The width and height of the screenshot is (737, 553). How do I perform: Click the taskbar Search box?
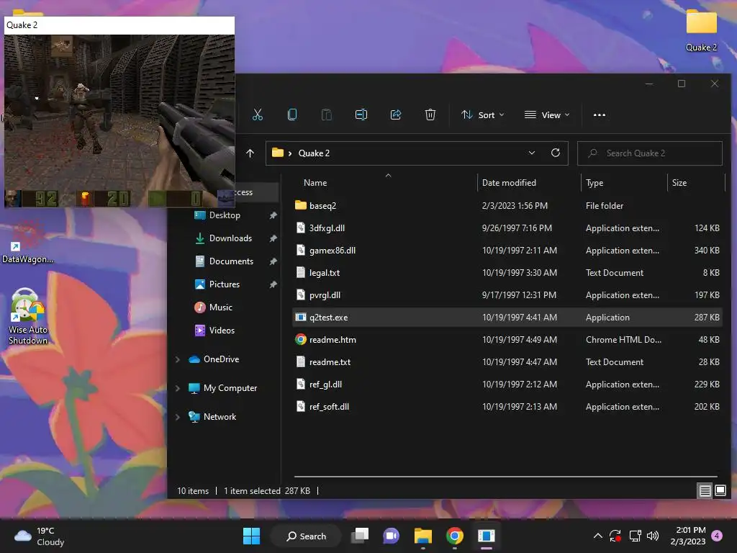point(306,536)
